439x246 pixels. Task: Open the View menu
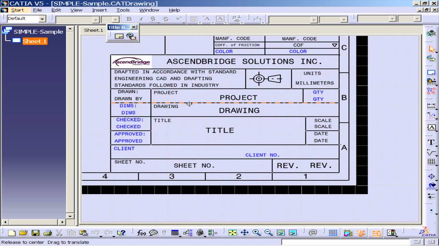click(76, 10)
